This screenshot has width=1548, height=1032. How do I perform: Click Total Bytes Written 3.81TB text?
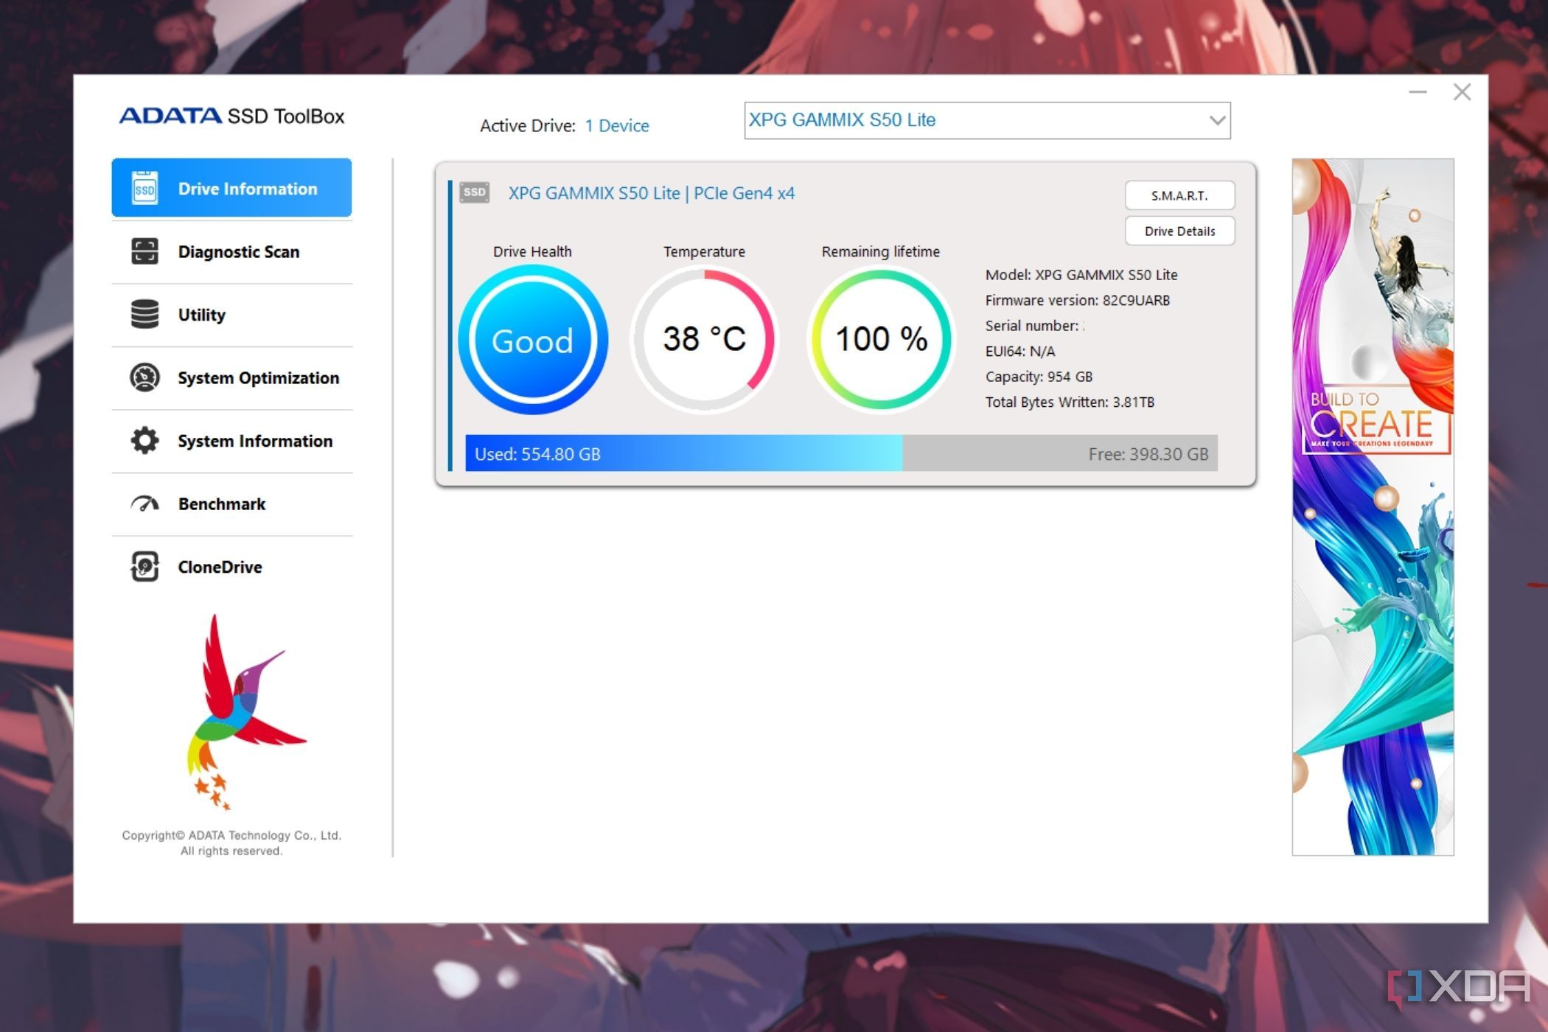[1070, 402]
